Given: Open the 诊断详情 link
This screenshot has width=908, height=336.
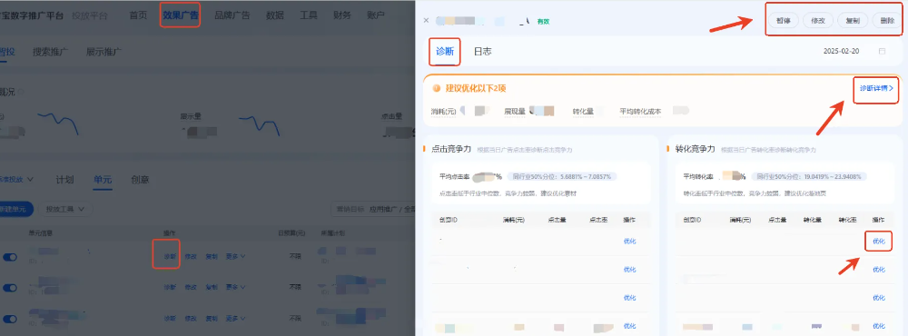Looking at the screenshot, I should click(876, 89).
